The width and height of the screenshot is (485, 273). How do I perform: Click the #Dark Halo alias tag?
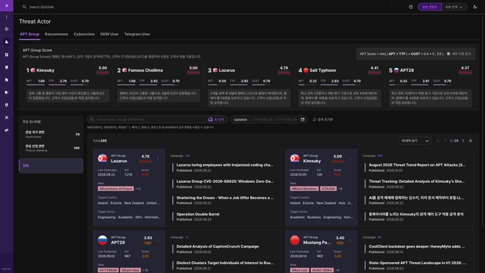point(130,270)
